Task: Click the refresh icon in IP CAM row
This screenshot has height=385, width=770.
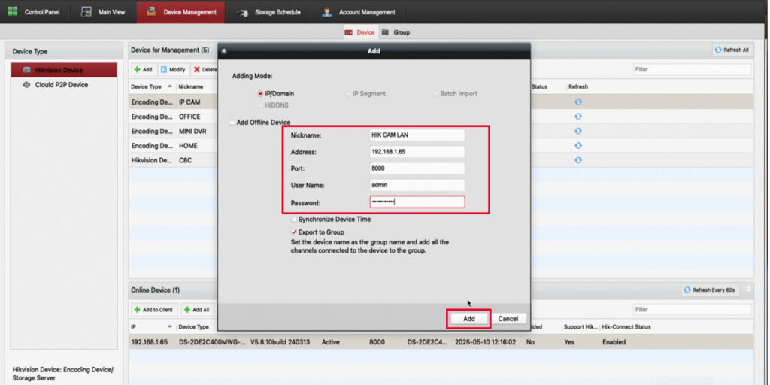Action: 577,102
